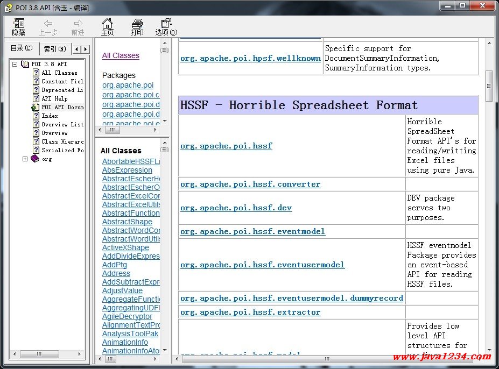The image size is (499, 369).
Task: Switch to the 索引 (Index) tab
Action: [x=55, y=49]
